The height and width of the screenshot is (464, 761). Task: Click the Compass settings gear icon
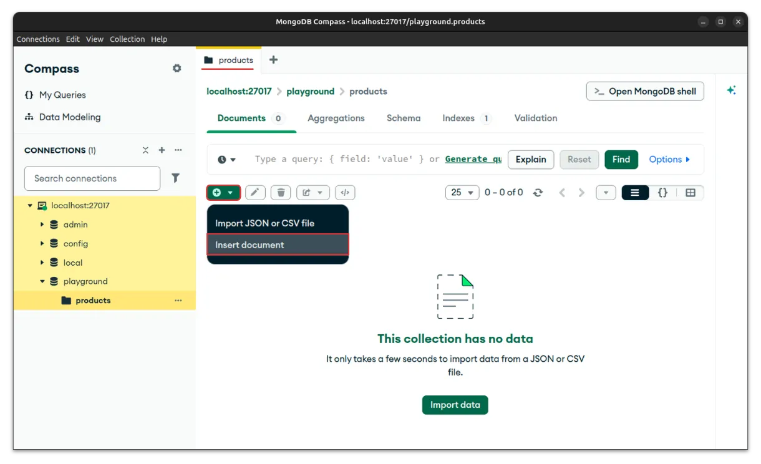pos(177,69)
